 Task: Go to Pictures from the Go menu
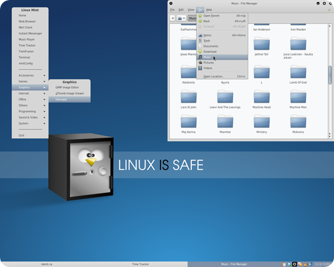coord(222,63)
